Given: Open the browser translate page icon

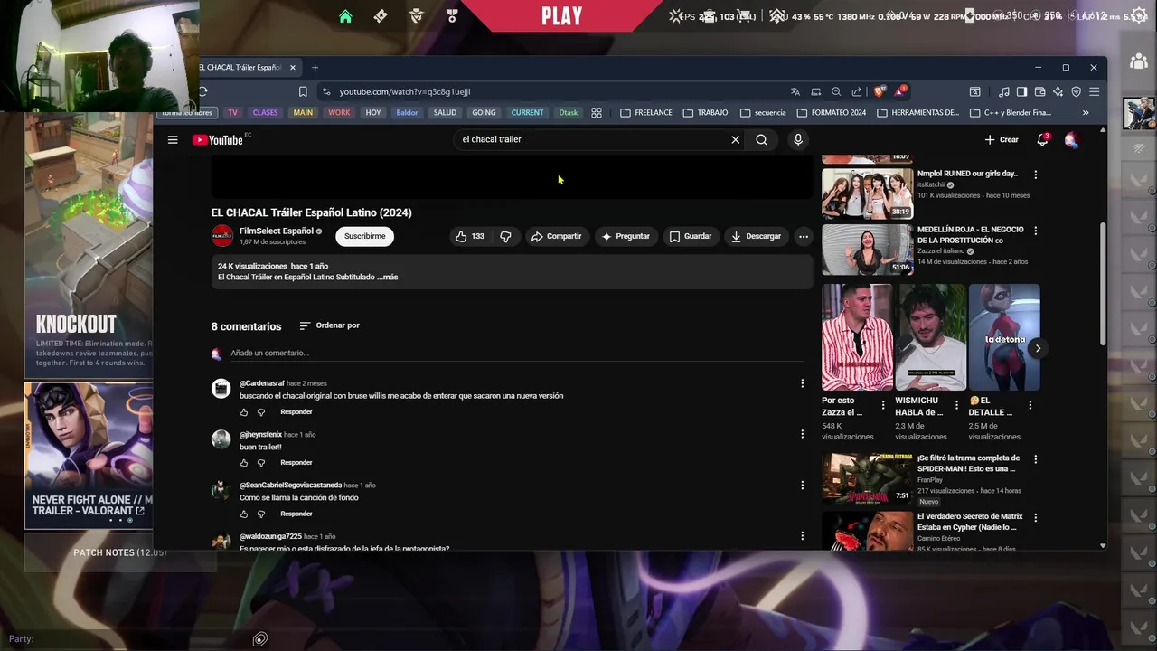Looking at the screenshot, I should point(795,91).
